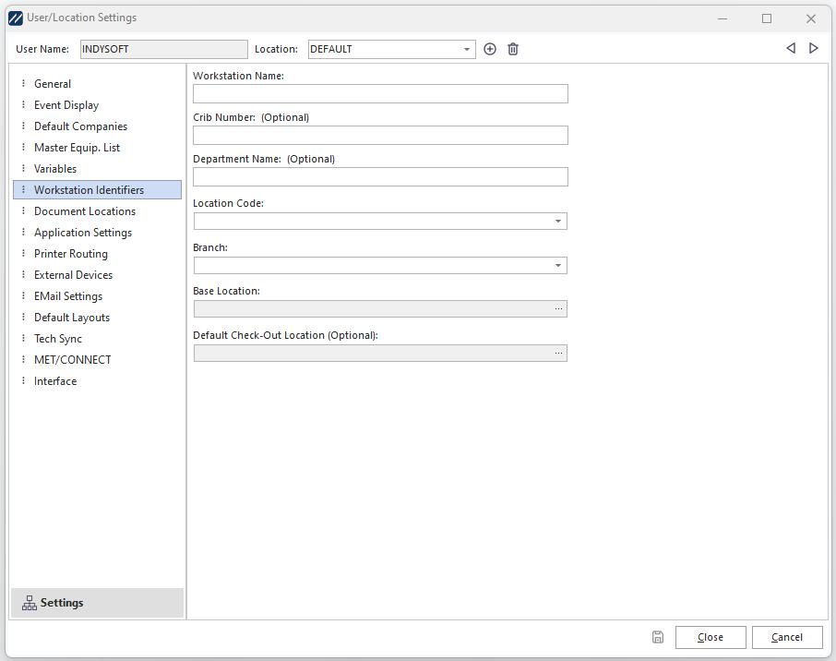Click the Settings hierarchy icon
836x661 pixels.
(30, 603)
